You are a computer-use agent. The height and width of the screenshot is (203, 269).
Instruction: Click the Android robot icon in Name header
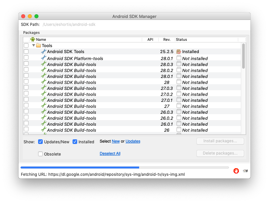click(x=32, y=39)
